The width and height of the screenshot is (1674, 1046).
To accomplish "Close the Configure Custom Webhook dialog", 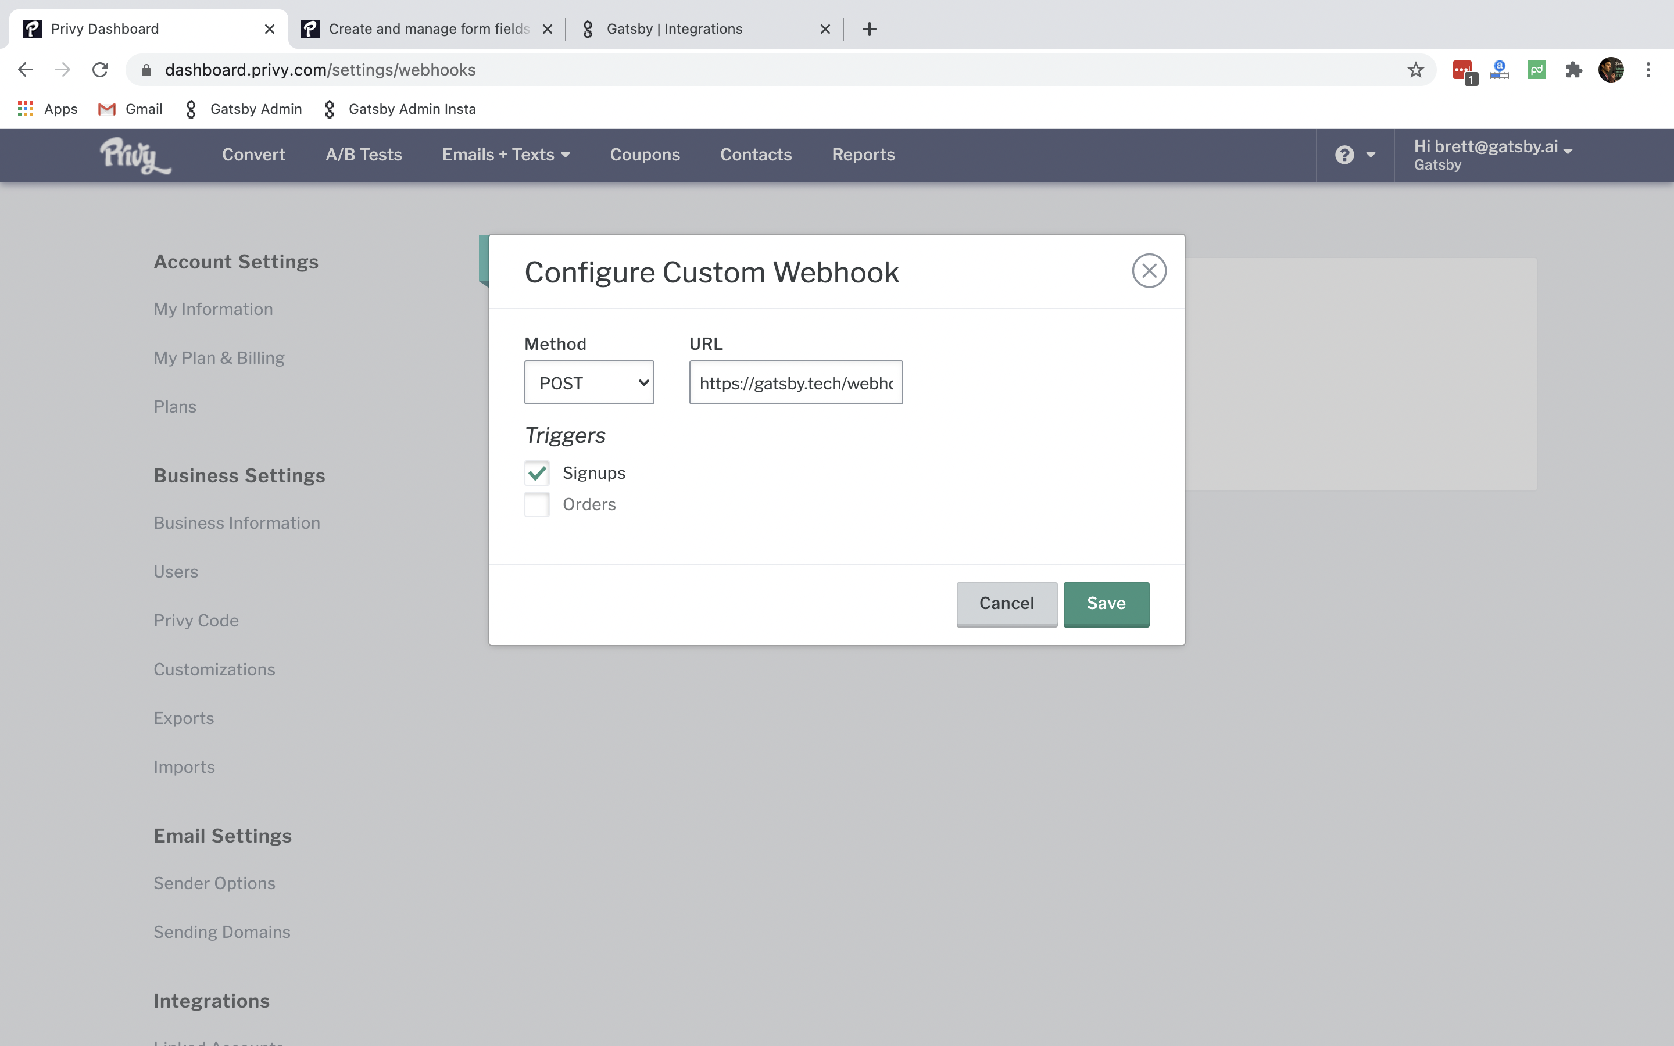I will coord(1149,270).
